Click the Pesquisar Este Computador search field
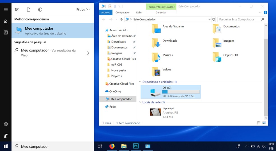The width and height of the screenshot is (276, 151). [239, 20]
